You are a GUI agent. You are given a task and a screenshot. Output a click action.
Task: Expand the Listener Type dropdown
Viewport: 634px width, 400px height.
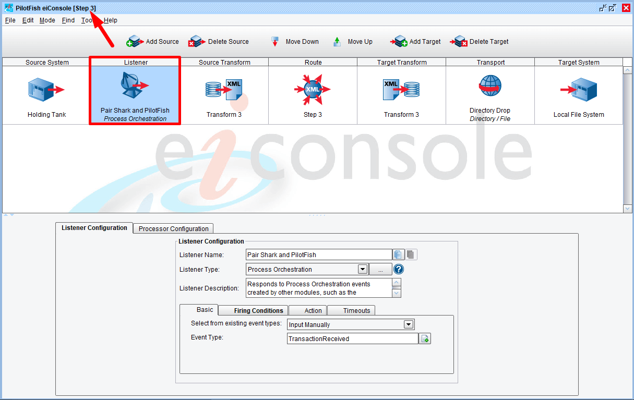[x=363, y=270]
